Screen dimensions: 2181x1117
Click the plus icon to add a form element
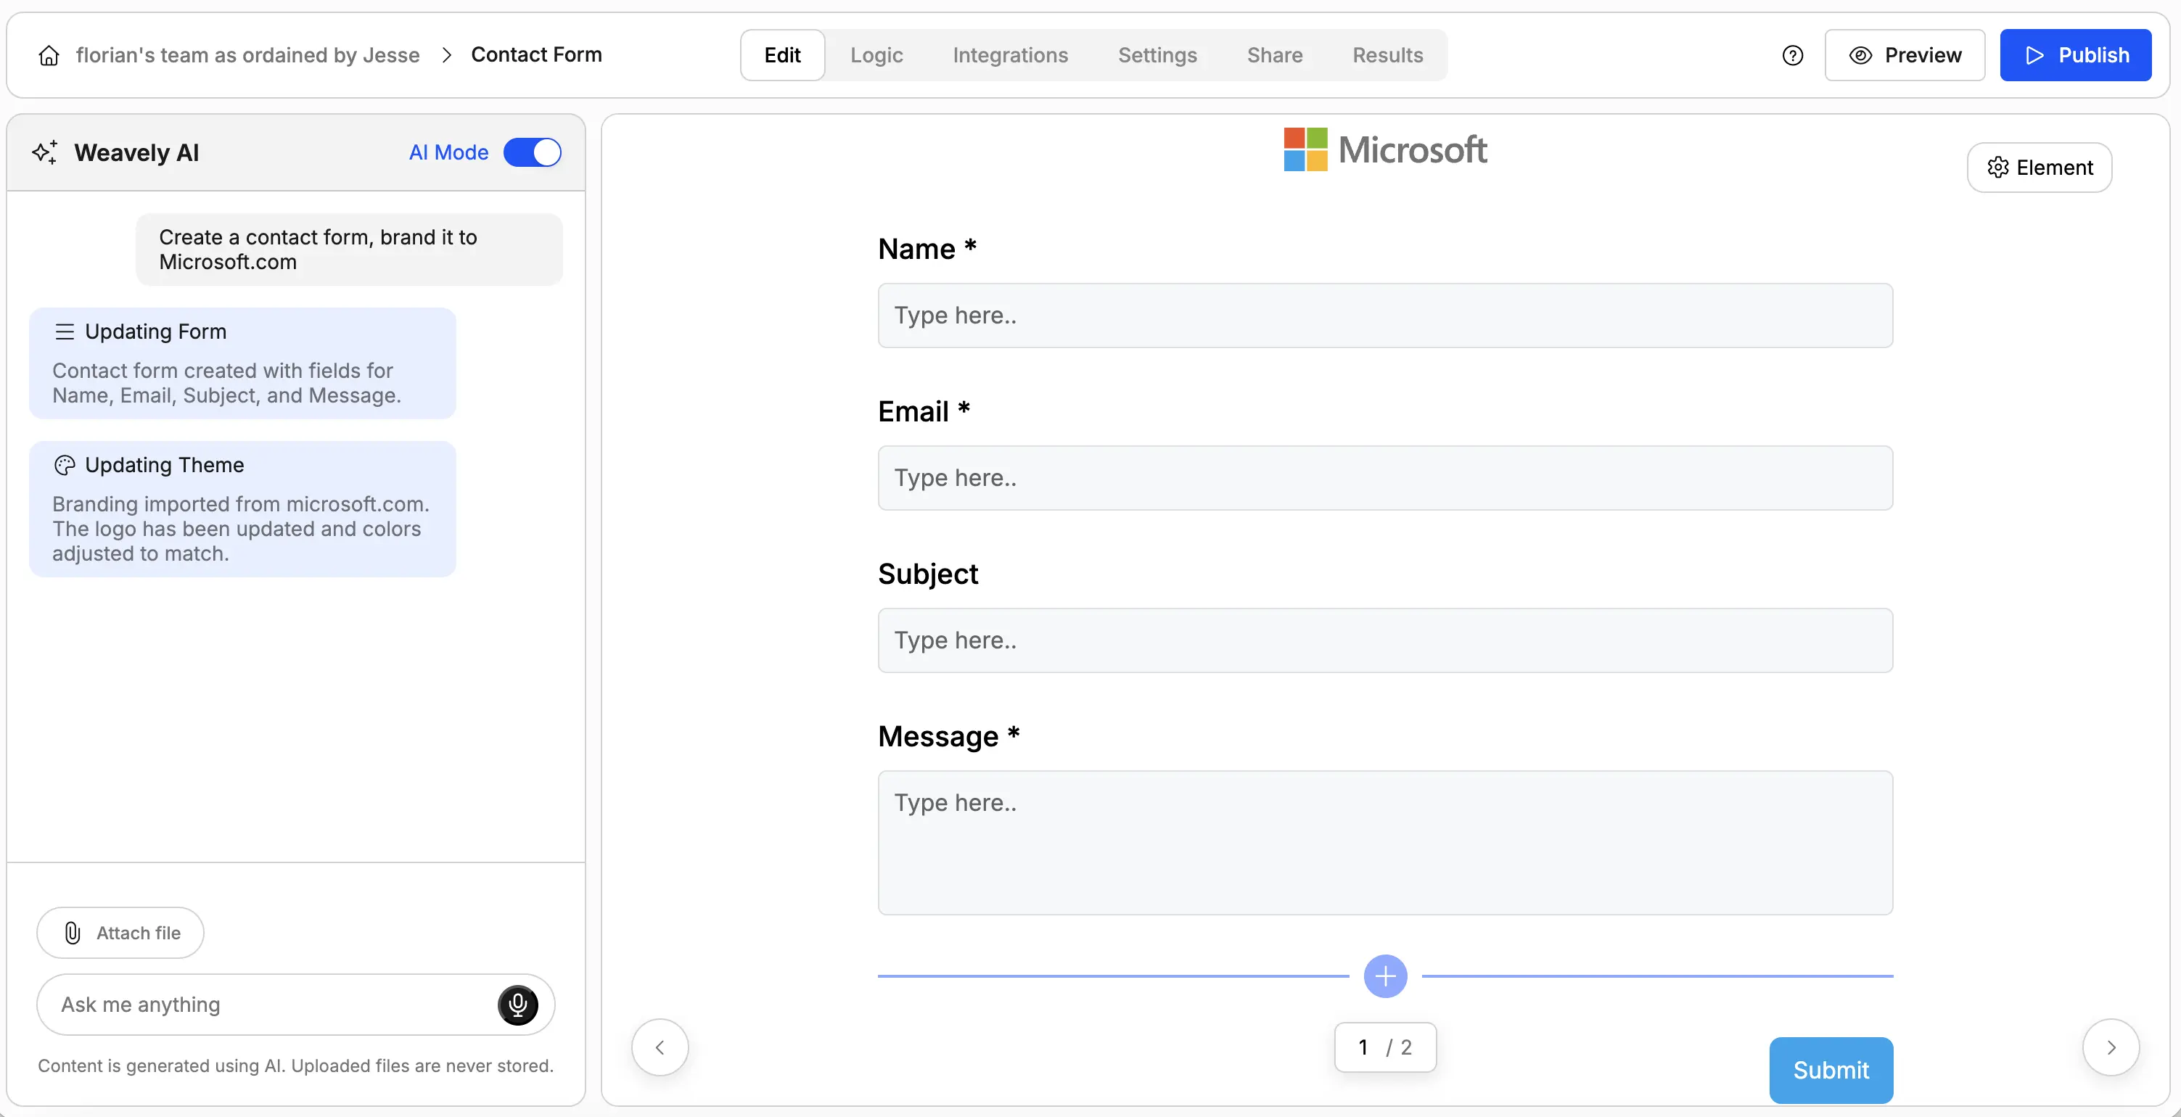[1384, 976]
